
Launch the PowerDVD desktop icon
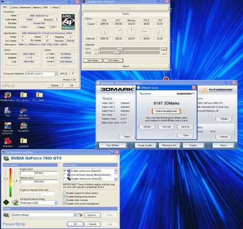[x=24, y=125]
